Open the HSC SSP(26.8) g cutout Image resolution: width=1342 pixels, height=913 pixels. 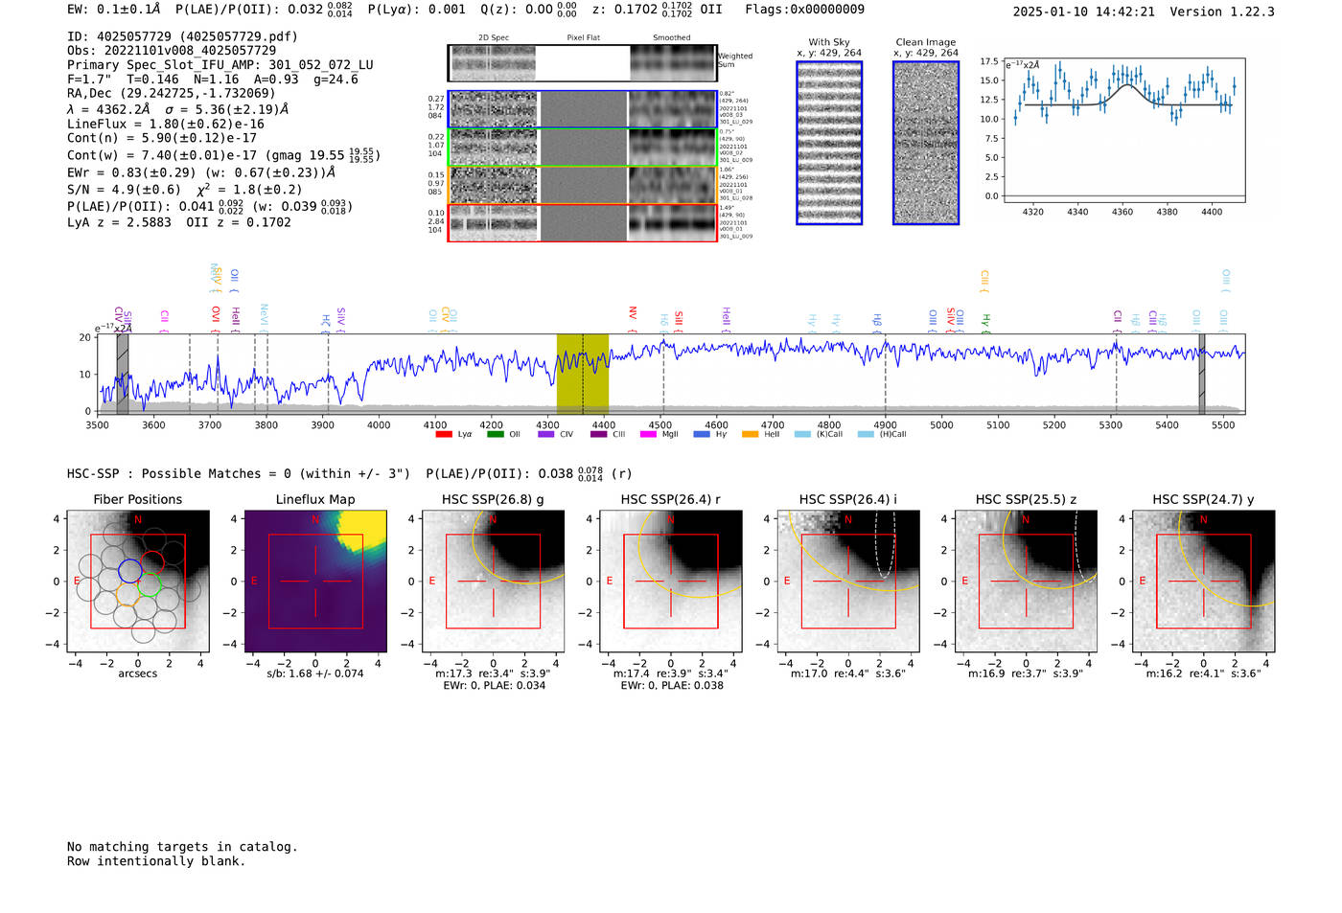click(x=494, y=582)
